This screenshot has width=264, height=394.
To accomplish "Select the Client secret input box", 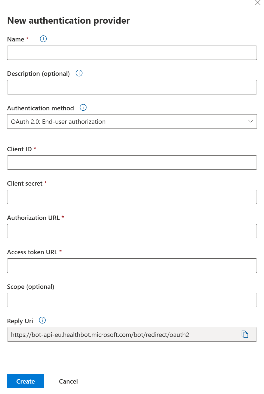I will [x=132, y=197].
